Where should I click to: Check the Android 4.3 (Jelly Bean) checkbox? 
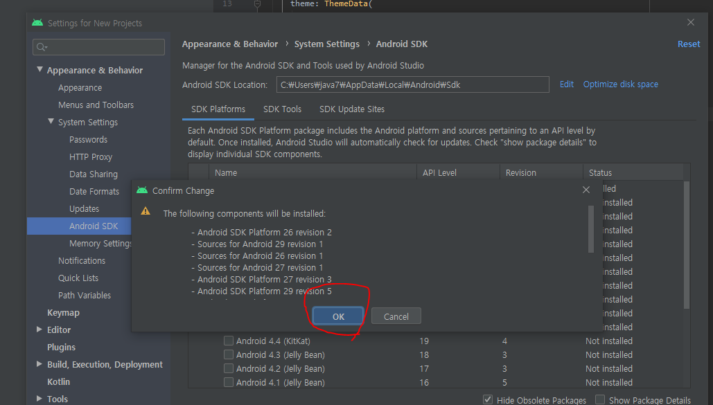pyautogui.click(x=229, y=354)
